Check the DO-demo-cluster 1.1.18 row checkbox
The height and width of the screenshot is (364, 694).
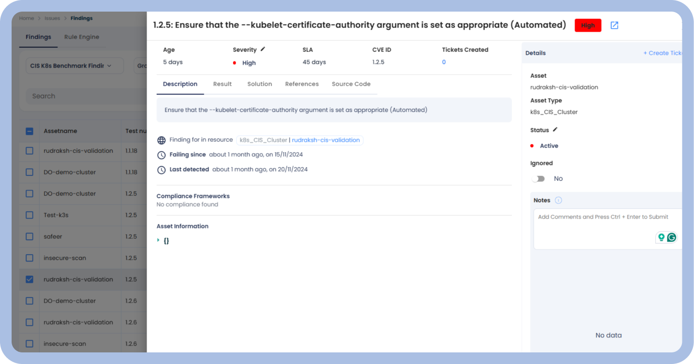click(x=29, y=172)
